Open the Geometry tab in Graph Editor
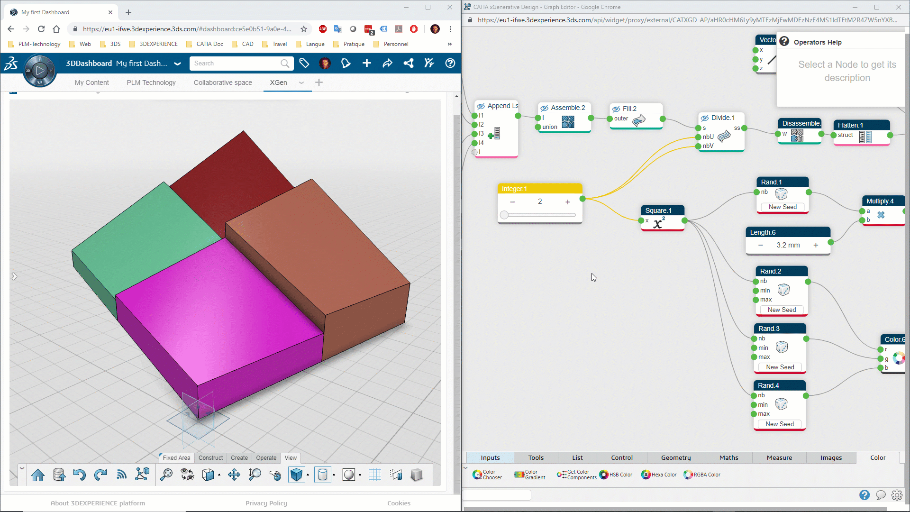The height and width of the screenshot is (512, 910). pyautogui.click(x=676, y=458)
